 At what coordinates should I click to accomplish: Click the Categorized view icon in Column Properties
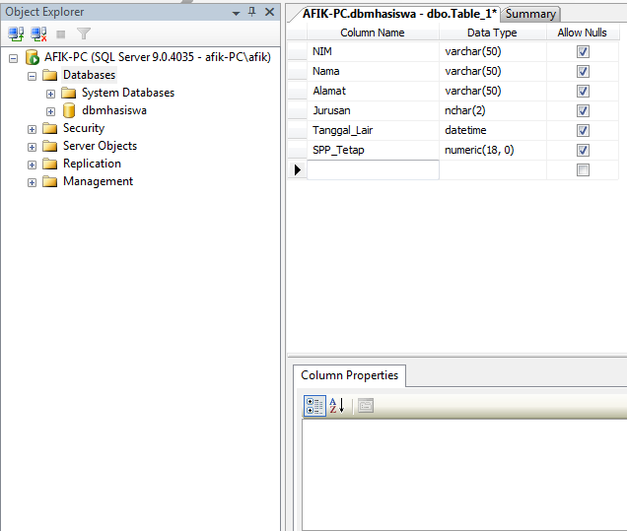314,406
